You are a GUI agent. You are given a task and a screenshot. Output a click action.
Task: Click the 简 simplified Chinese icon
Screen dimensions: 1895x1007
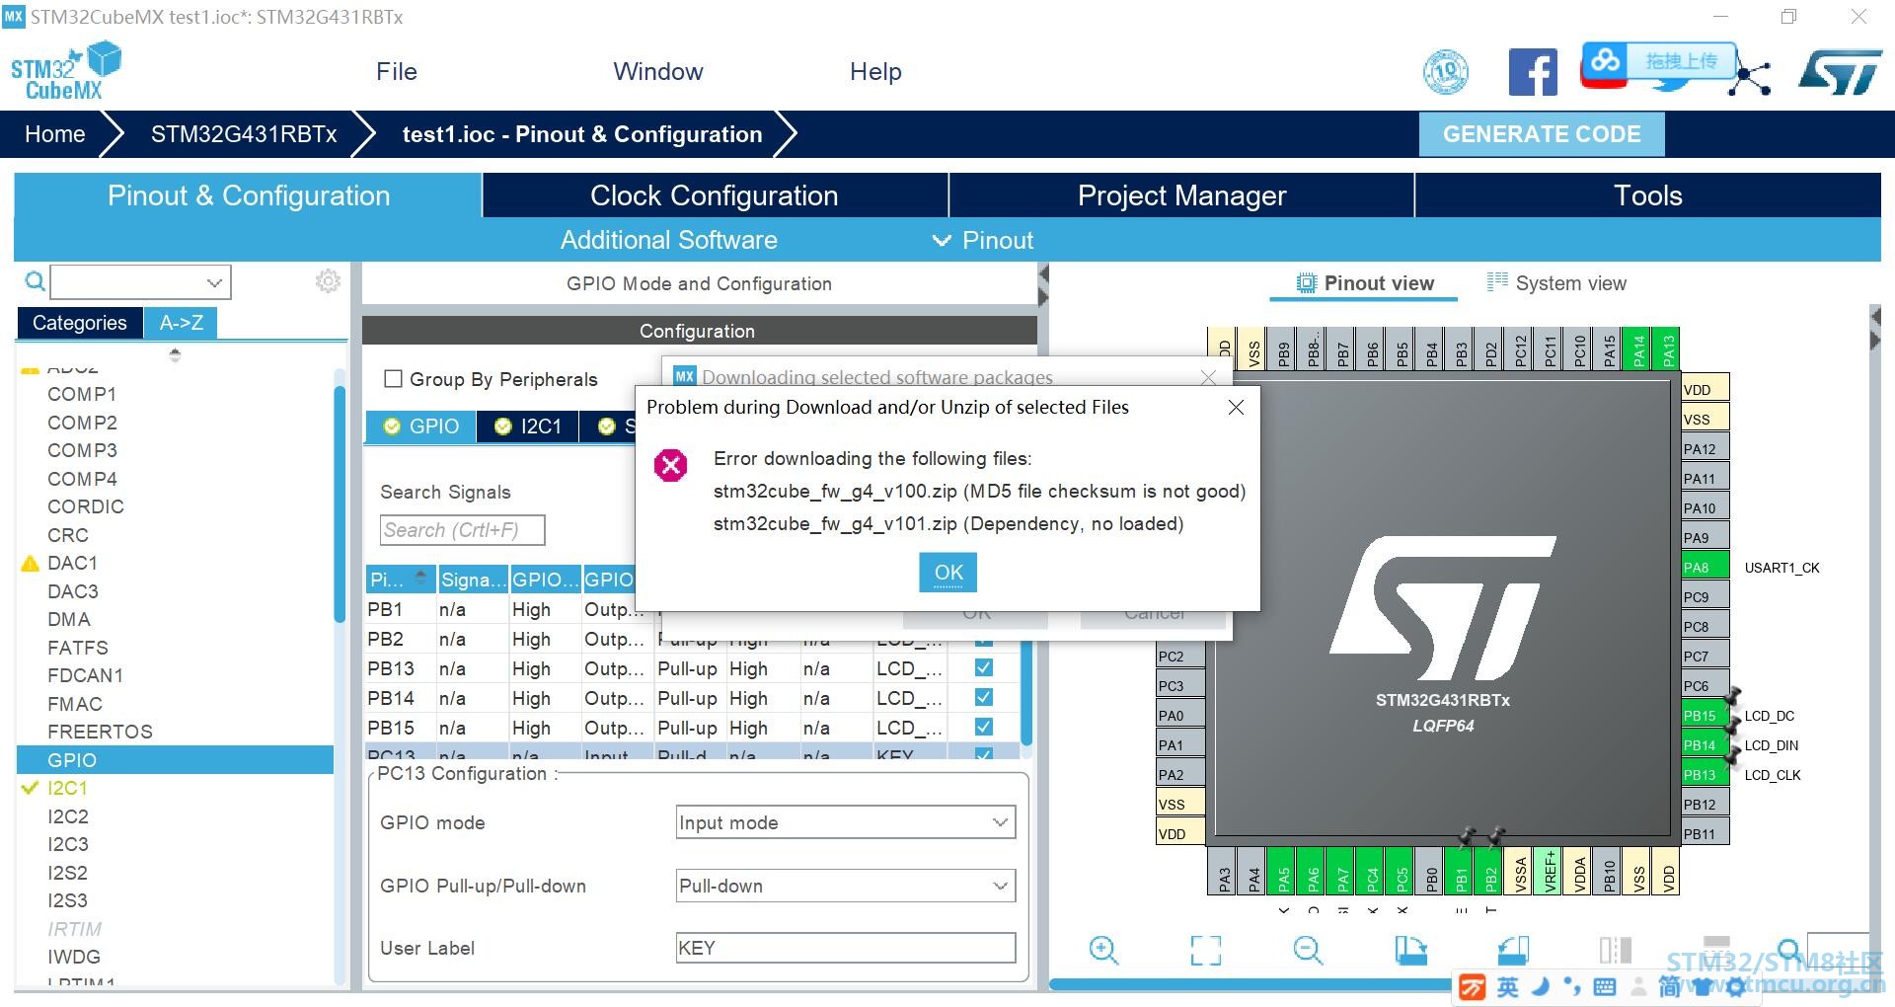pos(1669,987)
